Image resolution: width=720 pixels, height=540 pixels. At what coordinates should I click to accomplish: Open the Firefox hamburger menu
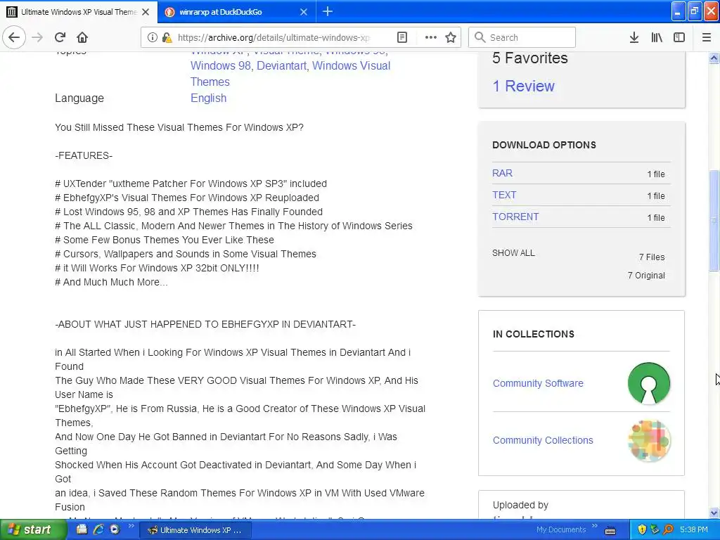coord(706,37)
